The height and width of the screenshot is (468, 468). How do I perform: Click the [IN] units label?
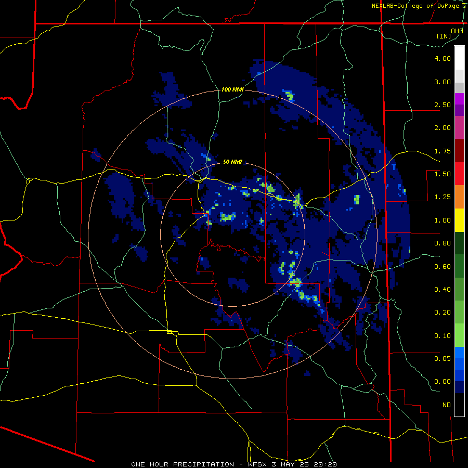[x=444, y=36]
